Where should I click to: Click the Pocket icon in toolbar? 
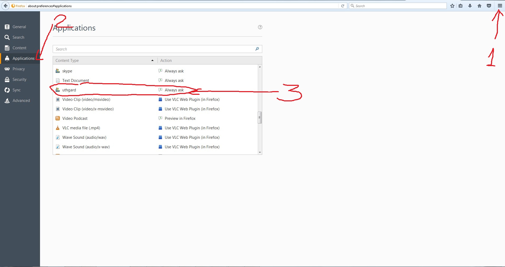pyautogui.click(x=489, y=6)
